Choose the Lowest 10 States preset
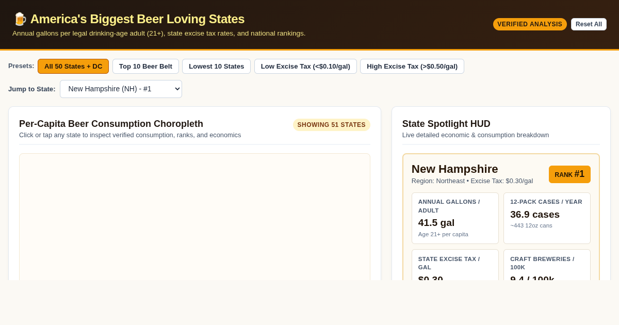 pos(216,66)
